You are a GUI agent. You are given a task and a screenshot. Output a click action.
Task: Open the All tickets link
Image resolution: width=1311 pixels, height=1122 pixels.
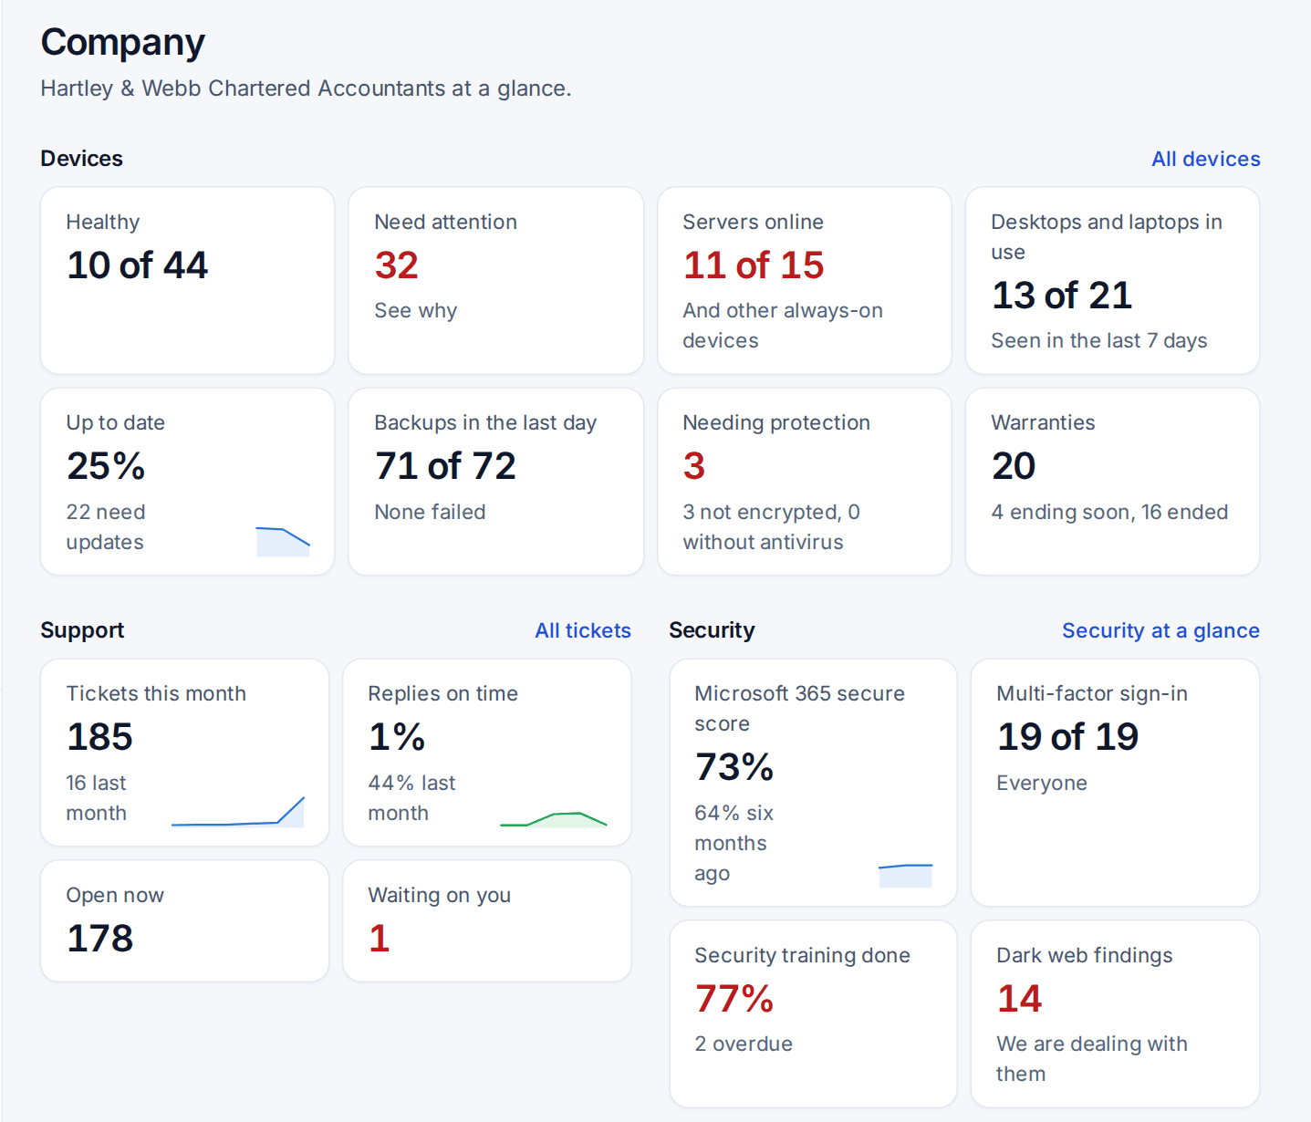point(583,630)
